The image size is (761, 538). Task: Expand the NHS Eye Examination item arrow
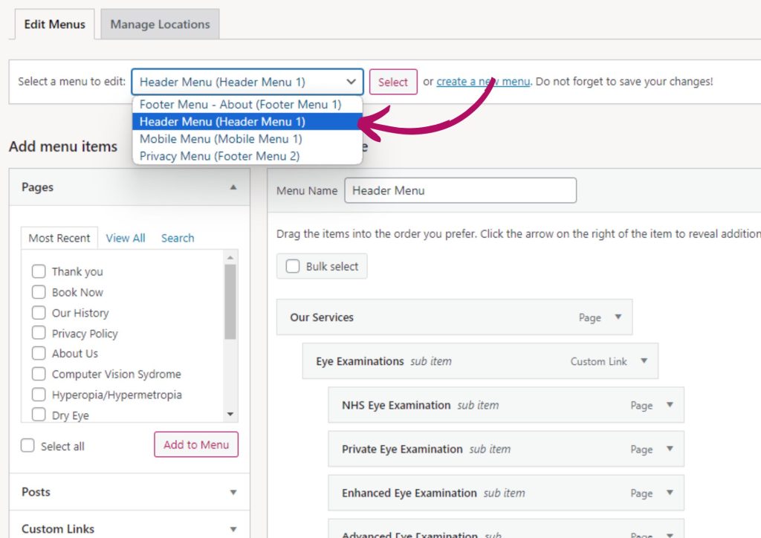670,405
